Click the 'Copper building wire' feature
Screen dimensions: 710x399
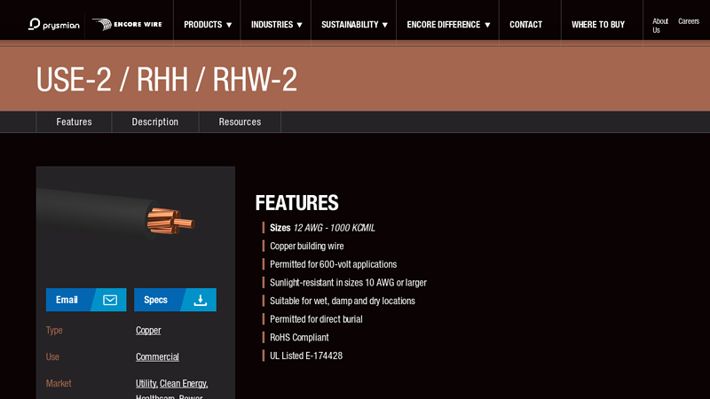coord(306,246)
